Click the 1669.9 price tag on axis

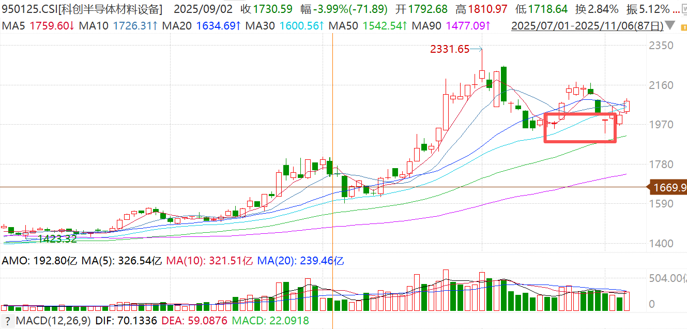669,187
